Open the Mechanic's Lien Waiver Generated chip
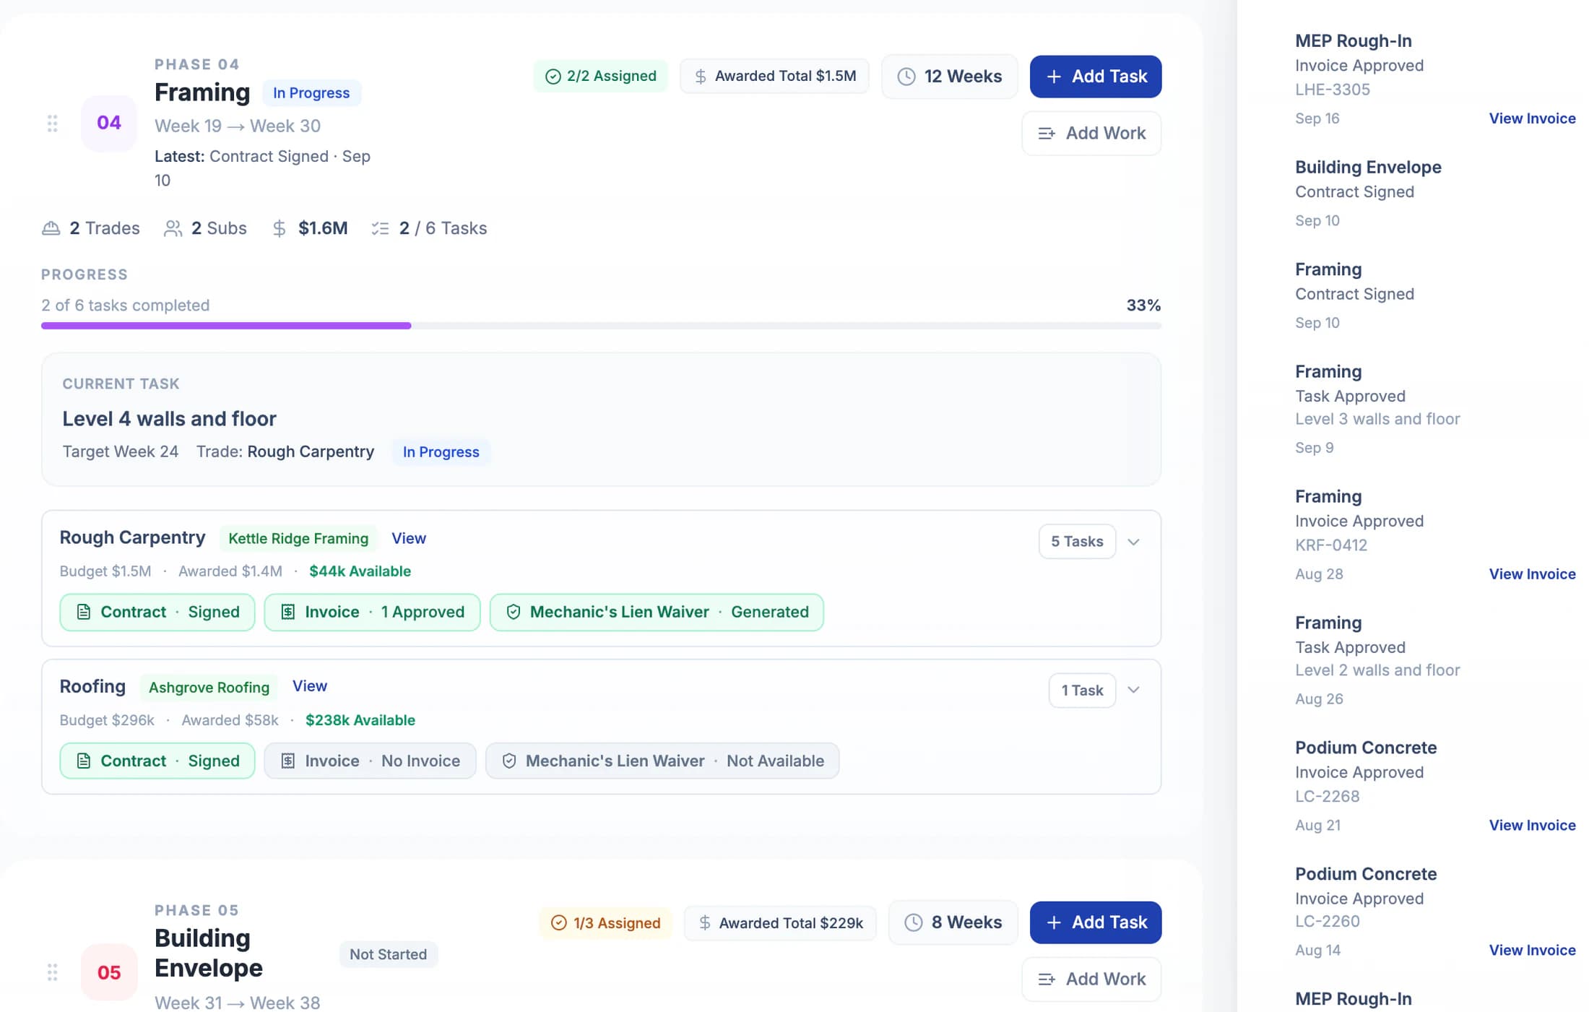The width and height of the screenshot is (1589, 1012). coord(656,613)
